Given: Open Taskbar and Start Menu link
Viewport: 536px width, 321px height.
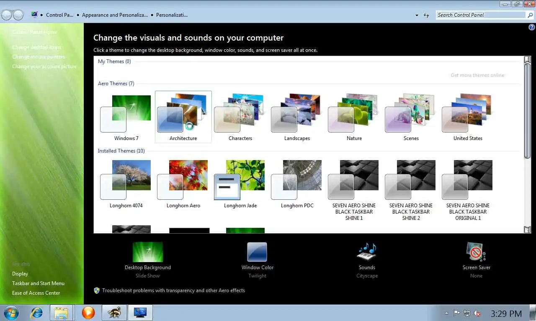Looking at the screenshot, I should pyautogui.click(x=38, y=283).
